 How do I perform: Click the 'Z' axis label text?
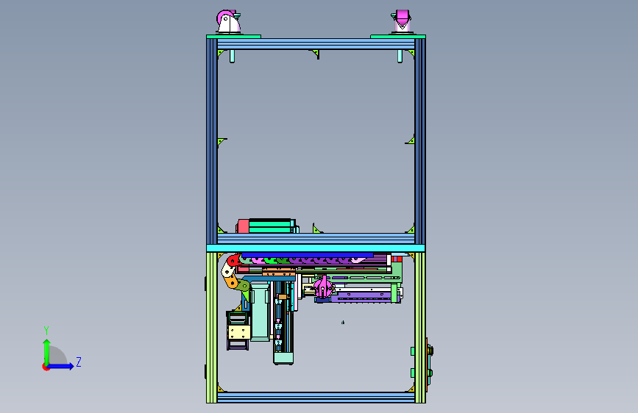[x=79, y=362]
